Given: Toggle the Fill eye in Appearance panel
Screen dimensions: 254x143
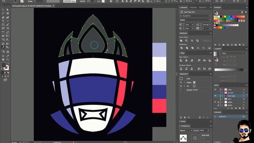Looking at the screenshot, I should 181,86.
